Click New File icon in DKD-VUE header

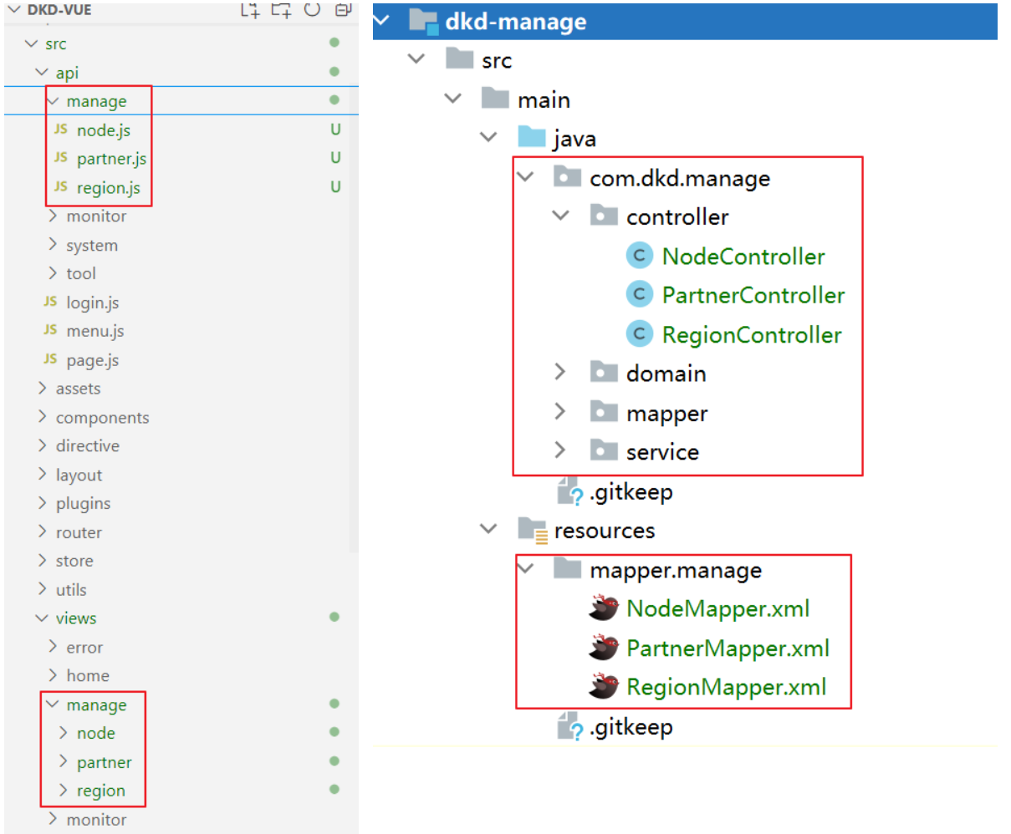[x=250, y=10]
